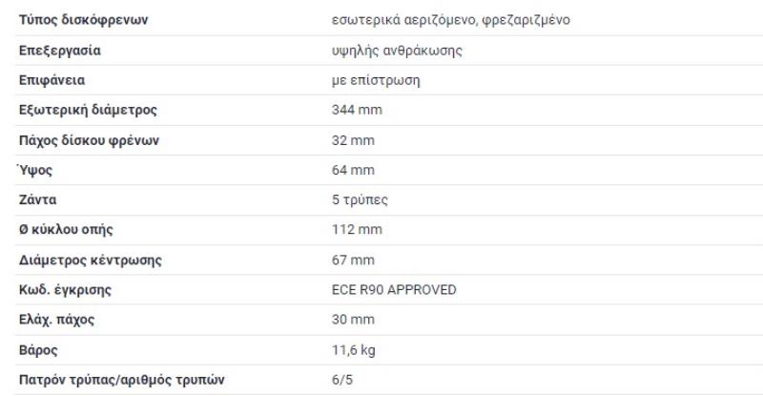Viewport: 763px width, 396px height.
Task: Select the 'ECE R90 APPROVED' text
Action: tap(394, 289)
